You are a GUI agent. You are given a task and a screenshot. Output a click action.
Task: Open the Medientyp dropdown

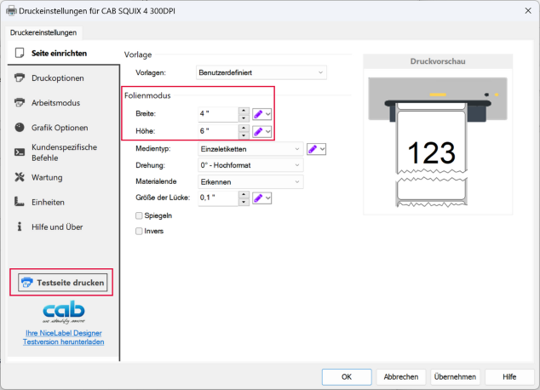pyautogui.click(x=250, y=149)
